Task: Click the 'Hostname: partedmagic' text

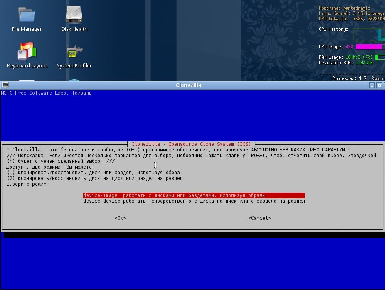Action: click(344, 8)
